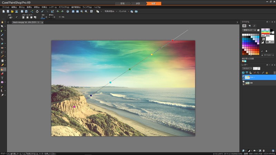Select the Pick arrow tool

click(x=2, y=26)
